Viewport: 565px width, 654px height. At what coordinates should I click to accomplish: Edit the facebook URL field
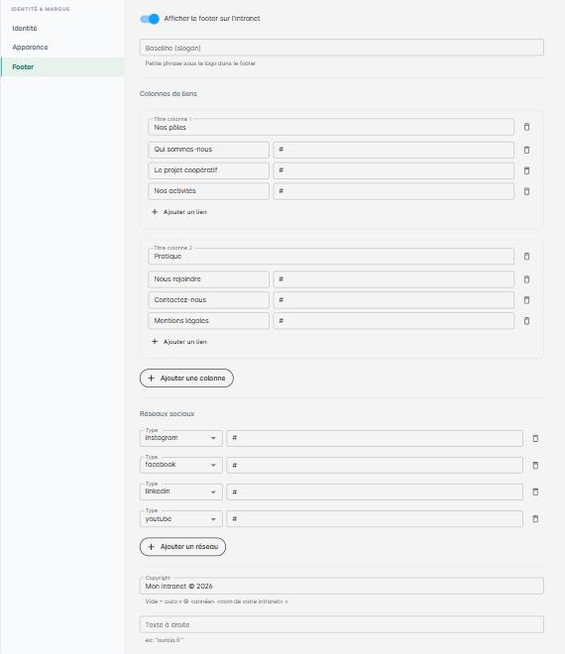click(374, 465)
